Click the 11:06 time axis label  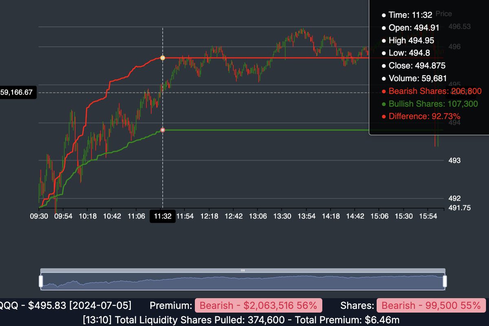point(137,216)
